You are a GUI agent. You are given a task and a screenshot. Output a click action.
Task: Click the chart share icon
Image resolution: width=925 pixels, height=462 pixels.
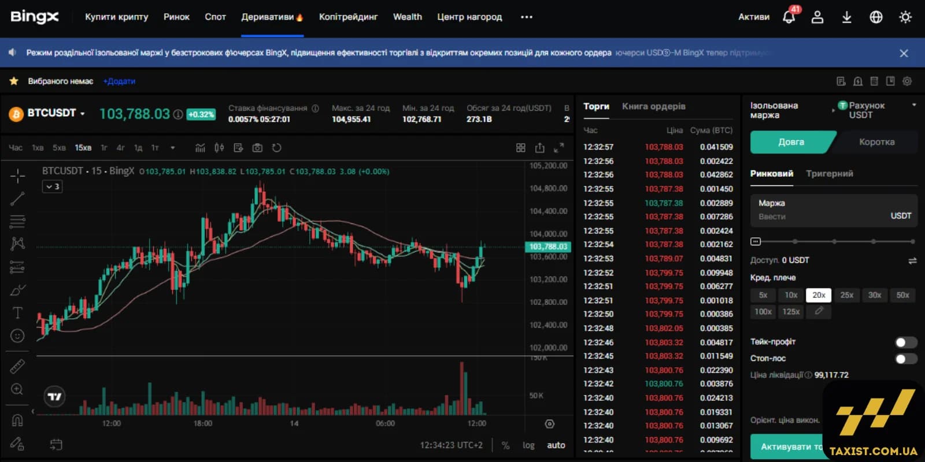tap(540, 148)
